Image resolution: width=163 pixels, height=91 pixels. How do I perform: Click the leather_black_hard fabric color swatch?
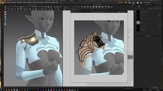(x=138, y=12)
